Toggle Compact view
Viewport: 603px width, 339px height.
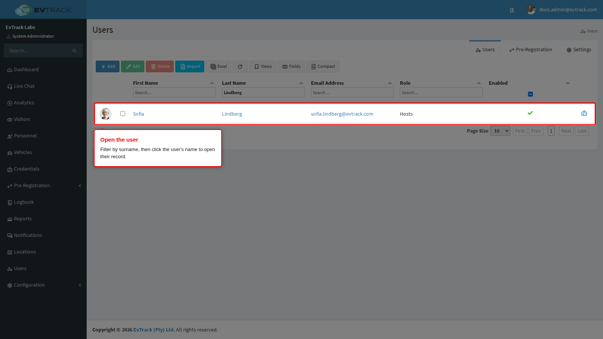[323, 66]
